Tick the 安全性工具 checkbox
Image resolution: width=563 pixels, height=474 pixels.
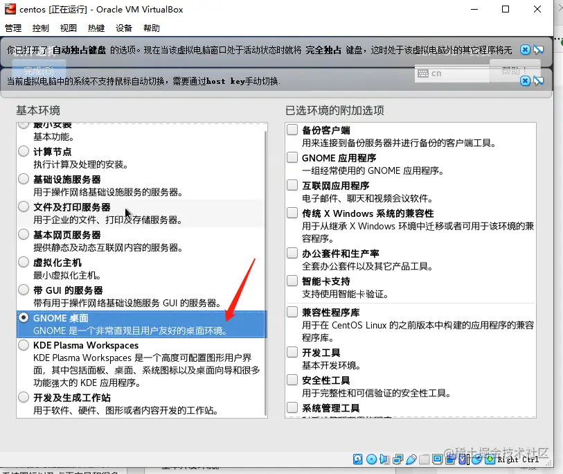(292, 380)
